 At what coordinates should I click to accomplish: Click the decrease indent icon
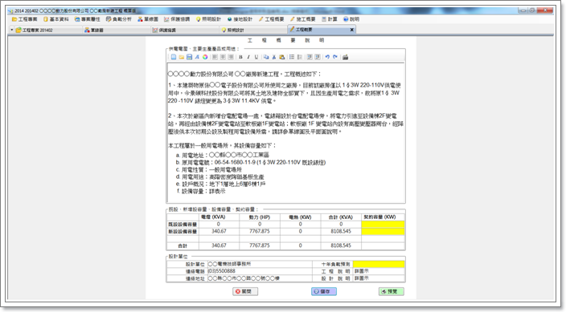point(310,57)
